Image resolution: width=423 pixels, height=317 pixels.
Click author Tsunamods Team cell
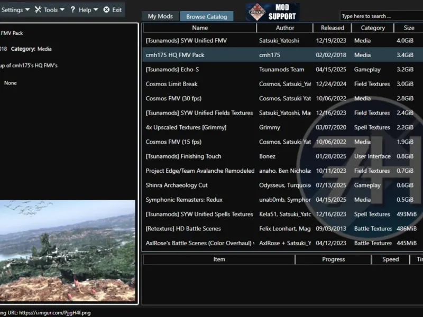pos(281,70)
